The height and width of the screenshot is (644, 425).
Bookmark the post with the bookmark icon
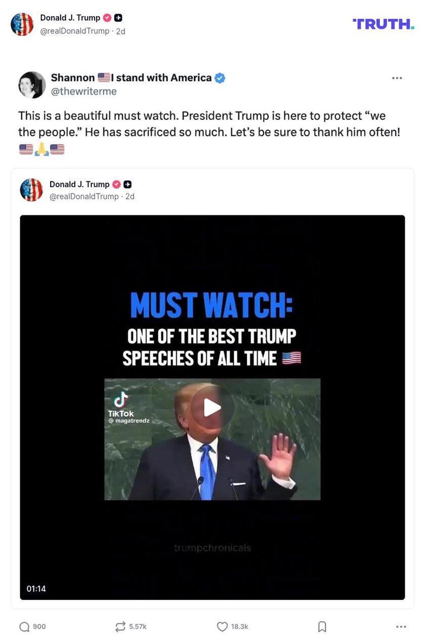[x=322, y=626]
